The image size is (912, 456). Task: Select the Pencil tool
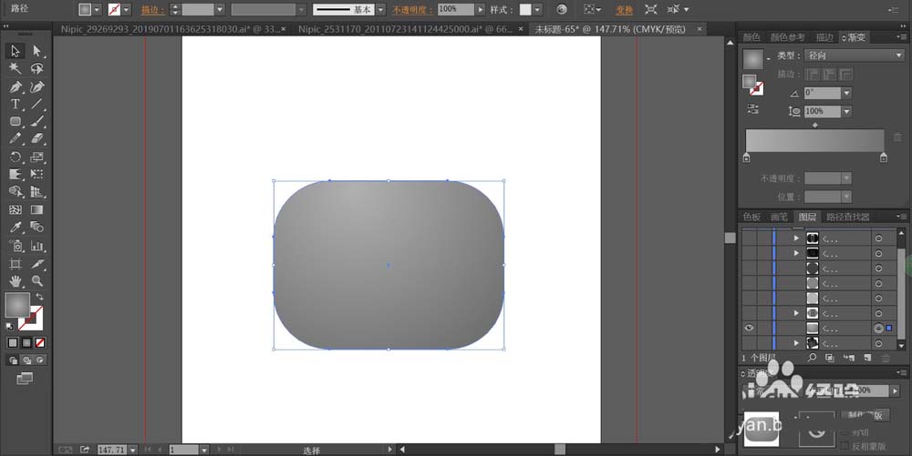tap(16, 139)
